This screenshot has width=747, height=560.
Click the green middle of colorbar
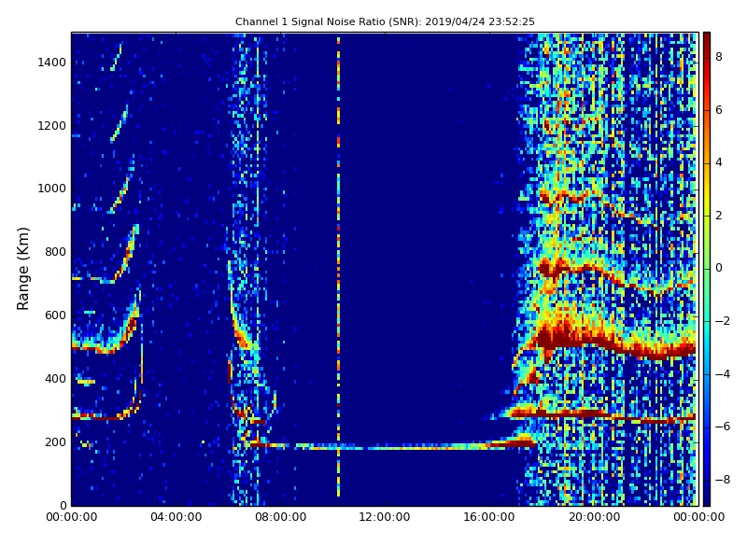tap(707, 268)
